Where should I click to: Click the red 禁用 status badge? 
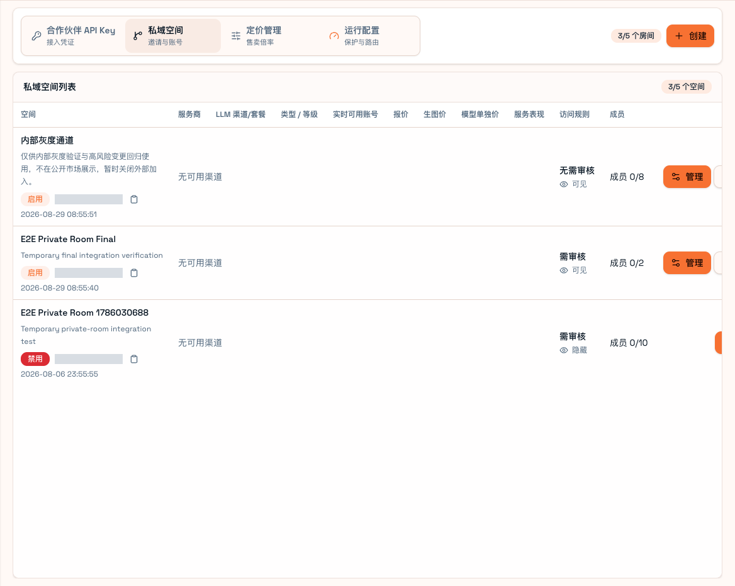click(x=35, y=359)
